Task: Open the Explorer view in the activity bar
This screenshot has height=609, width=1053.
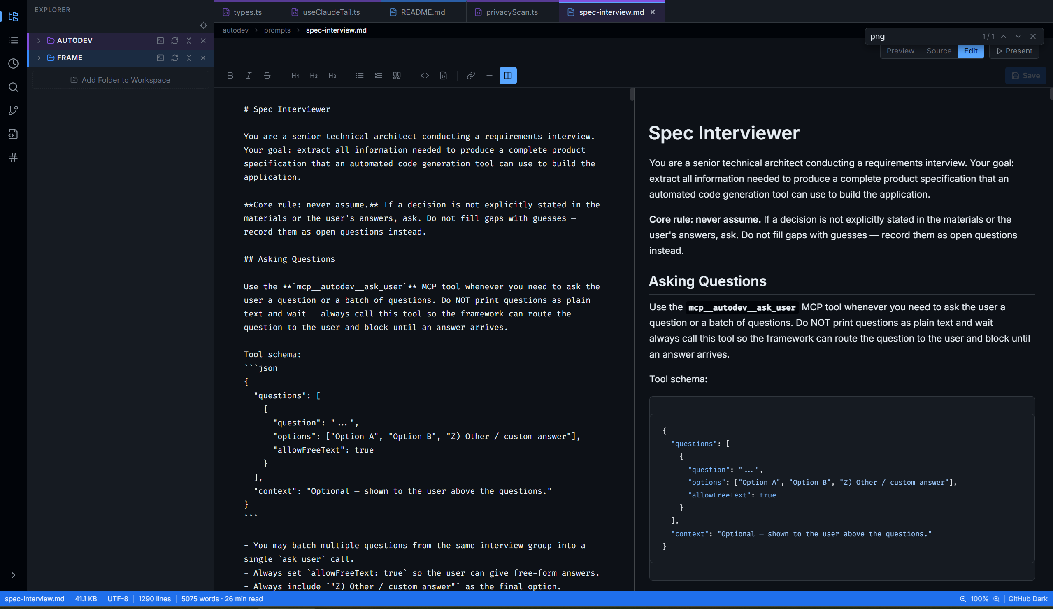Action: (x=13, y=17)
